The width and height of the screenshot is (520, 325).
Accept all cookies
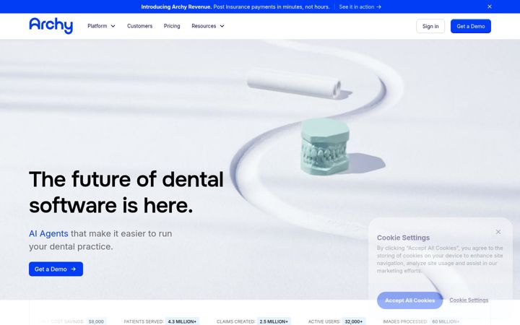tap(410, 300)
